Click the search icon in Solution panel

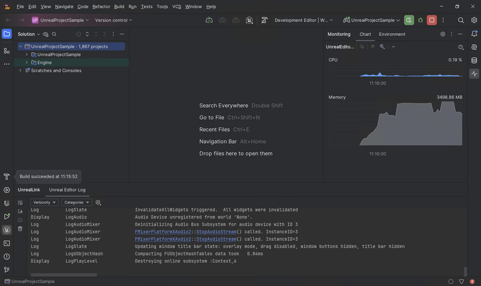click(x=54, y=34)
